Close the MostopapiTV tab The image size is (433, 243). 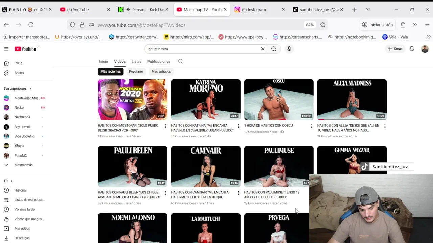225,10
